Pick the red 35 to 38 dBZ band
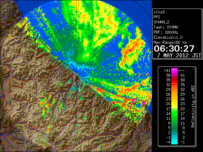The width and height of the screenshot is (203, 152). tap(174, 80)
